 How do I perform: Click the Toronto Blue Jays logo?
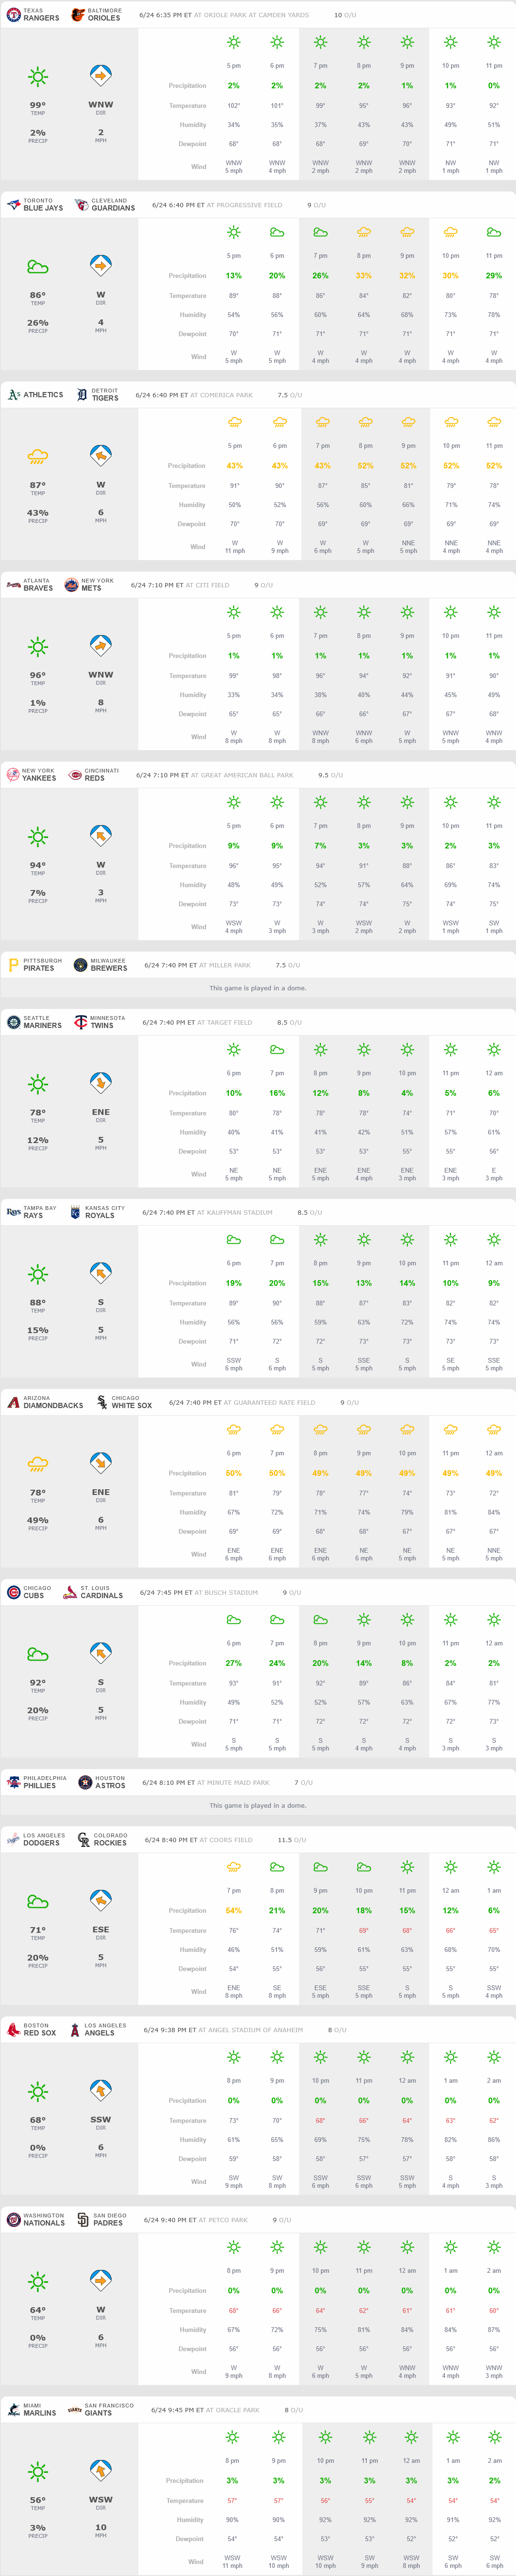click(x=13, y=205)
